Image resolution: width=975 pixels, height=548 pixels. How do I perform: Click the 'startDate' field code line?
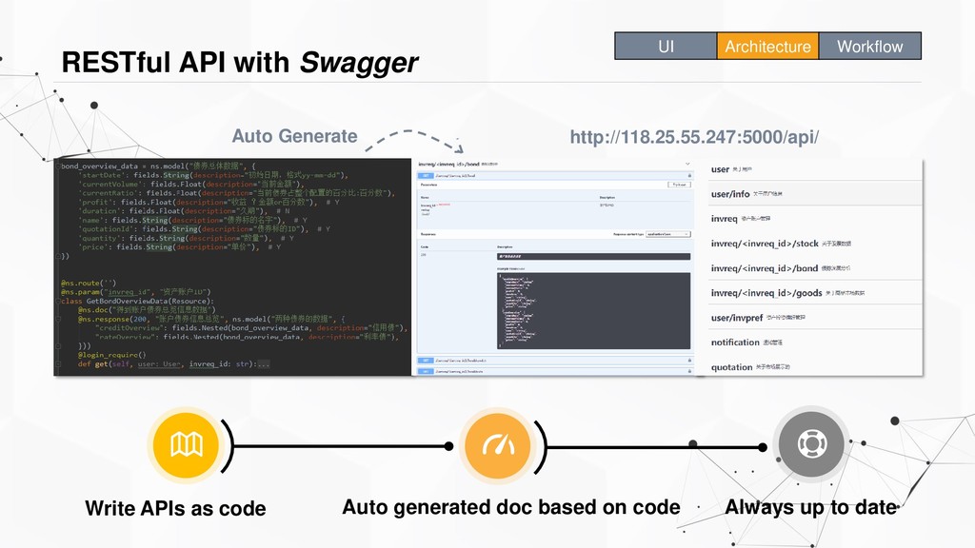click(212, 175)
